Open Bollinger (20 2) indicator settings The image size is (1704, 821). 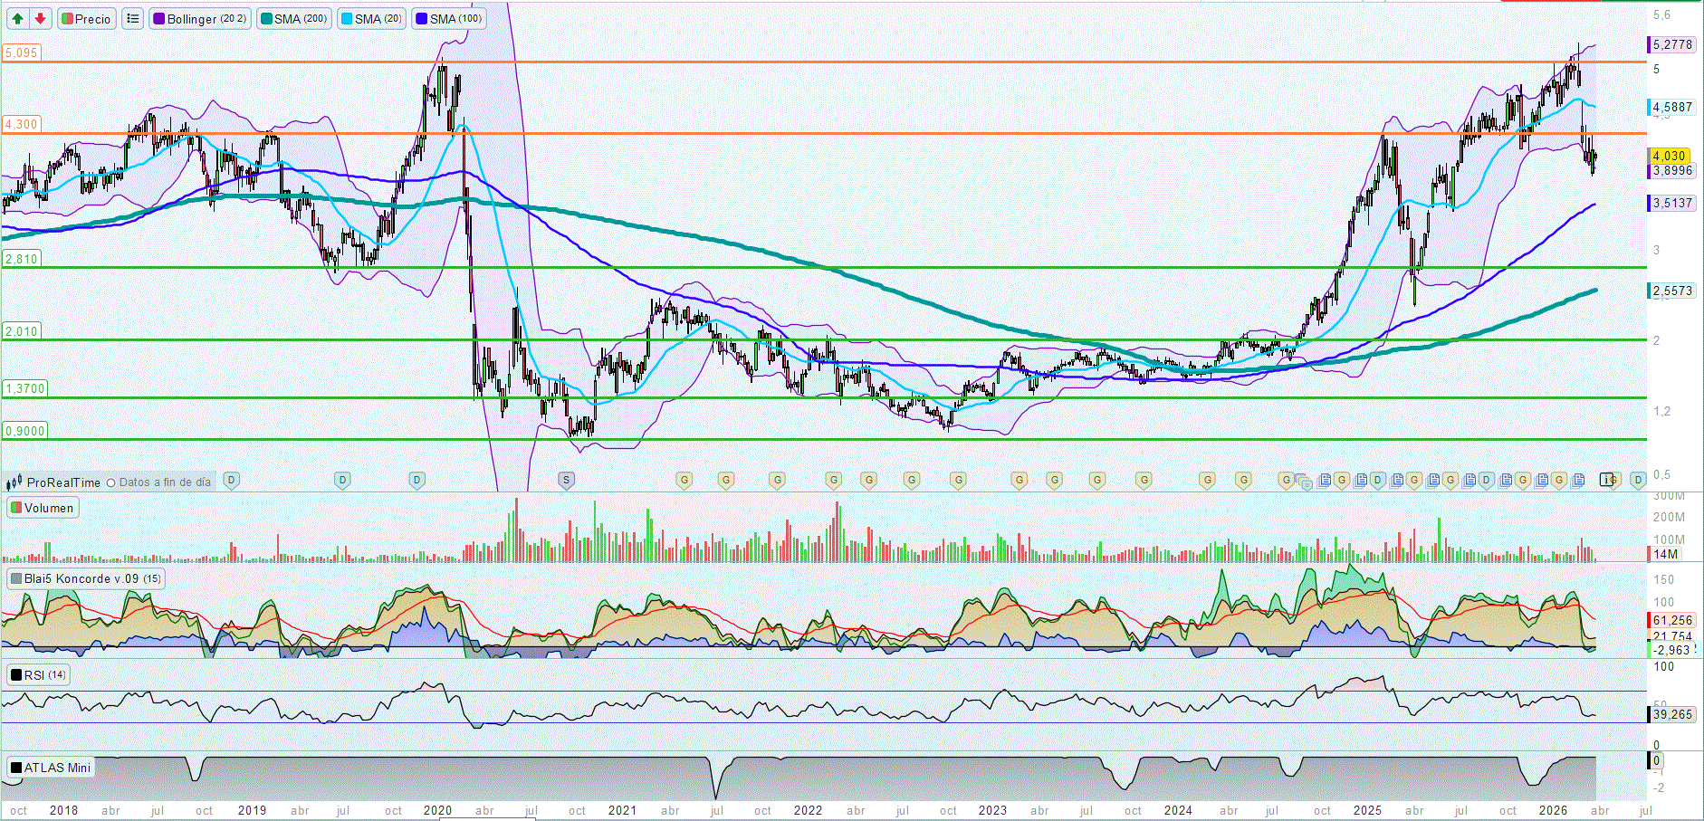coord(199,18)
